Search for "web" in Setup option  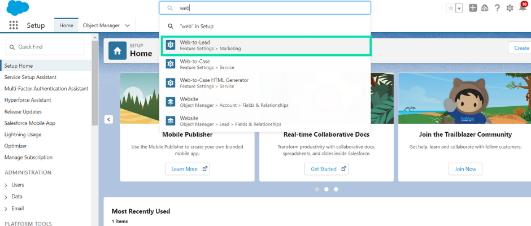pyautogui.click(x=265, y=26)
